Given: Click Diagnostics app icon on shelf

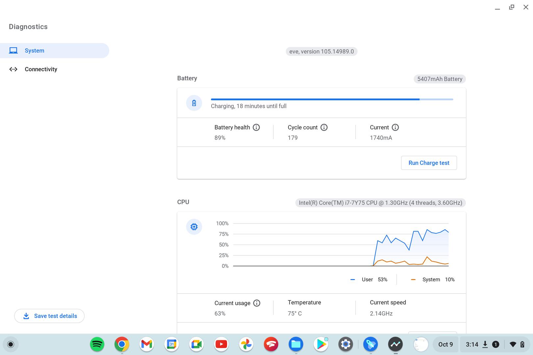Looking at the screenshot, I should click(395, 344).
